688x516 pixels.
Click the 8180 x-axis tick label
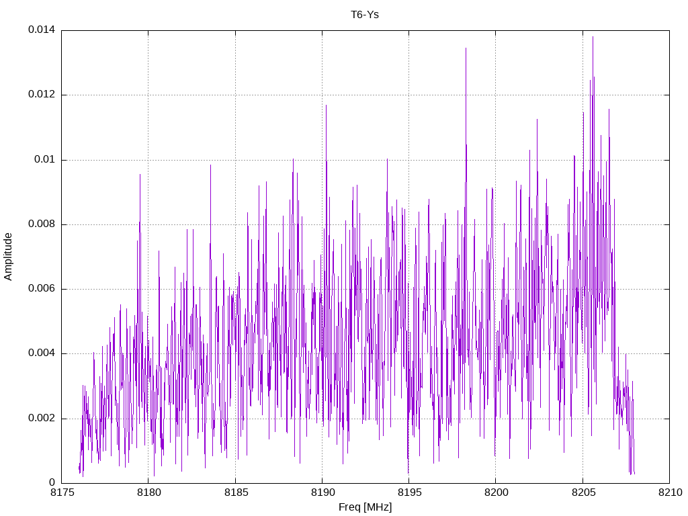click(x=149, y=492)
